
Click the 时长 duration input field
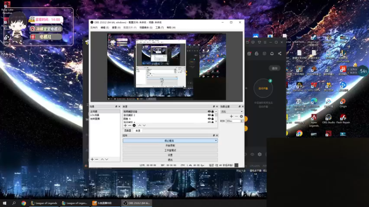pos(233,121)
